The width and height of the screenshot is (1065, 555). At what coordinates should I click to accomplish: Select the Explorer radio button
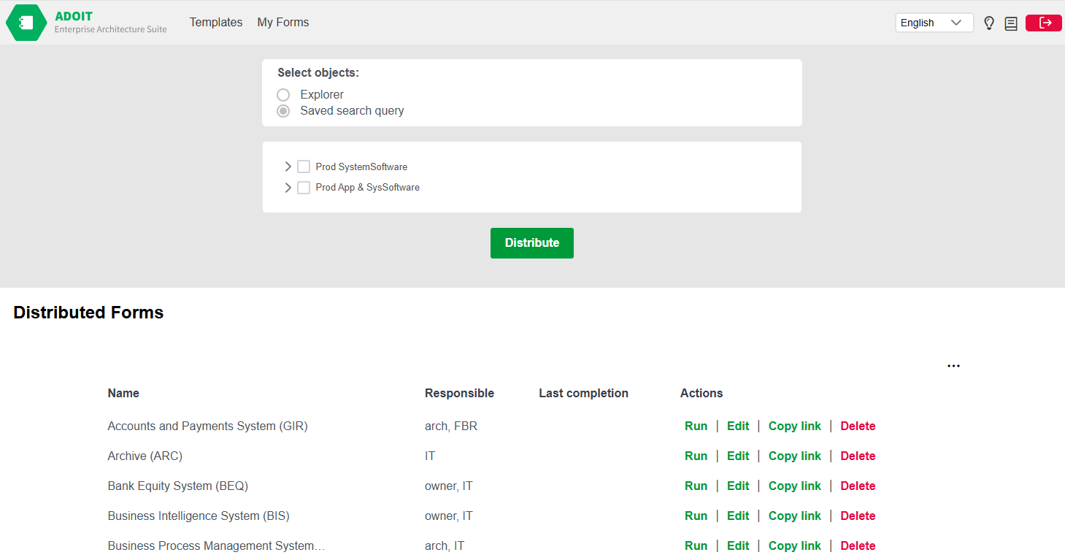[x=283, y=95]
